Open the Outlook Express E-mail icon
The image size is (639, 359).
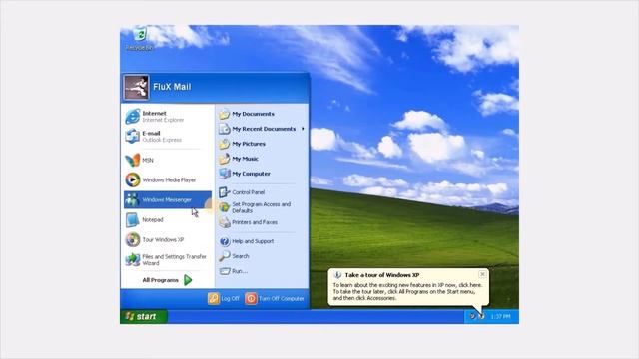133,136
